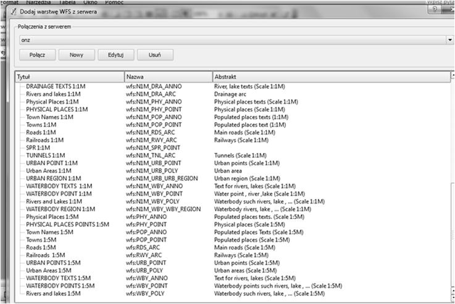Click the wfs:N1M_RDS_ARC name cell

150,133
